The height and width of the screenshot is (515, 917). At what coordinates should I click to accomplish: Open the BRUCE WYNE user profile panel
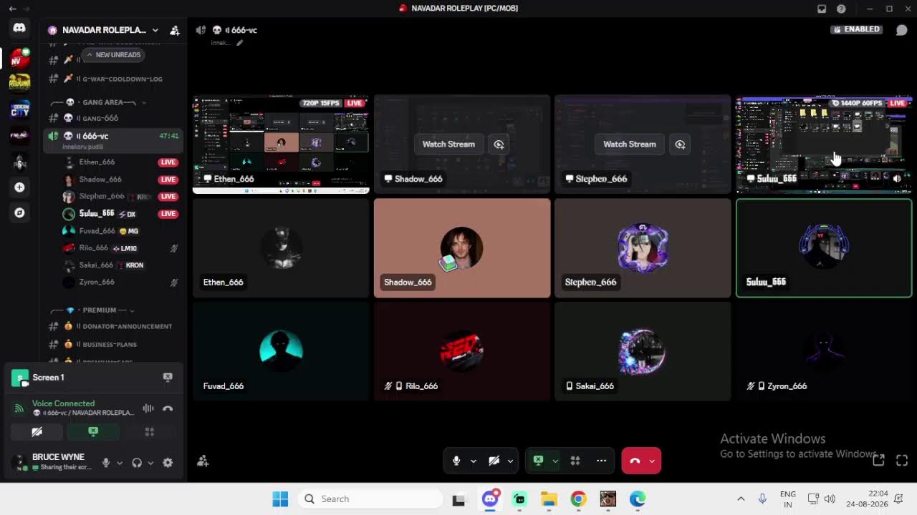coord(52,462)
